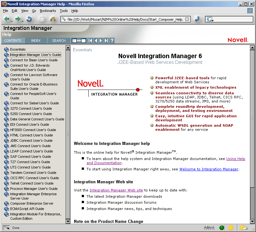Open the View menu
This screenshot has width=256, height=232.
point(25,11)
